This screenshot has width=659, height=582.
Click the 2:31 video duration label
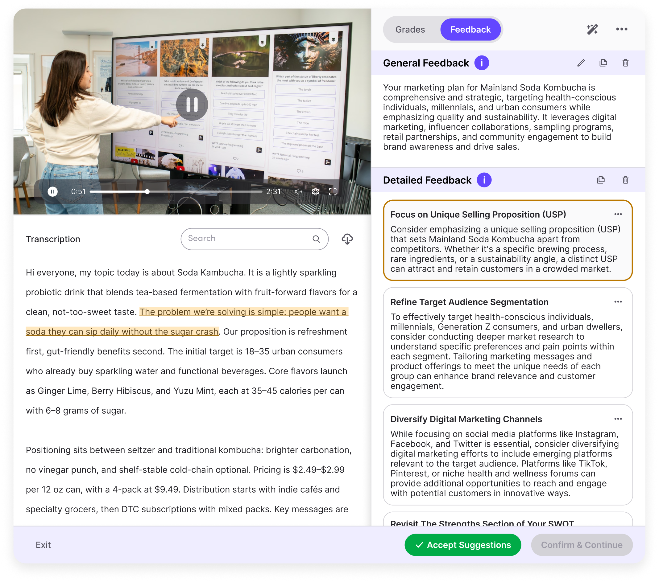pyautogui.click(x=273, y=192)
